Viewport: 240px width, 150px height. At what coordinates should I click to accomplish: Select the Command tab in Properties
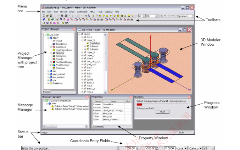point(98,126)
